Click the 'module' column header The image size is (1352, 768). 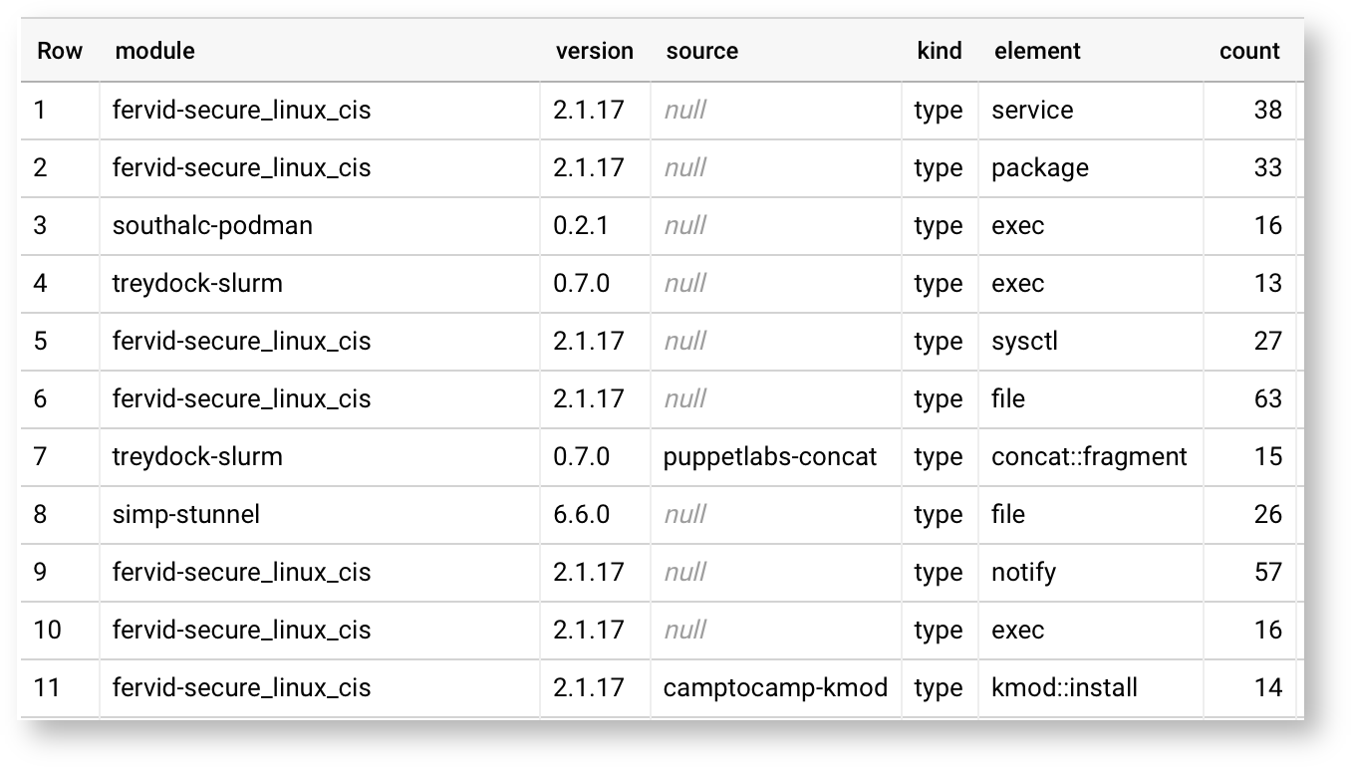[154, 51]
